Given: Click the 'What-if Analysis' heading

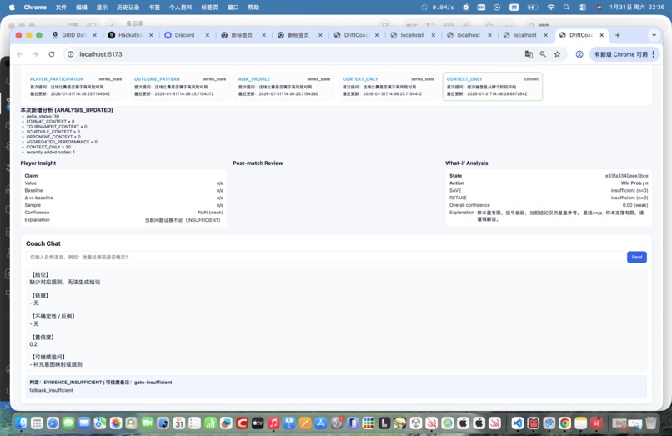Looking at the screenshot, I should pyautogui.click(x=466, y=163).
